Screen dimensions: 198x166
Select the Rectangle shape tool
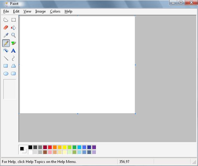6,66
